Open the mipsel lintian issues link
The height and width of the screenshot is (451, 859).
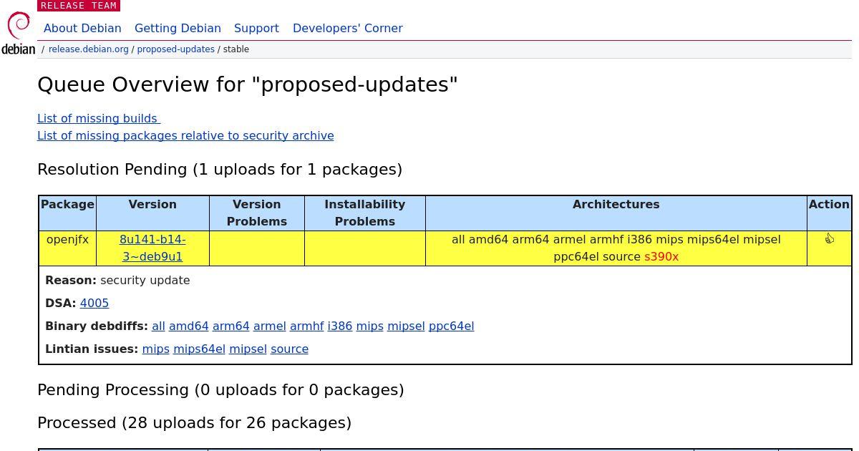click(248, 349)
